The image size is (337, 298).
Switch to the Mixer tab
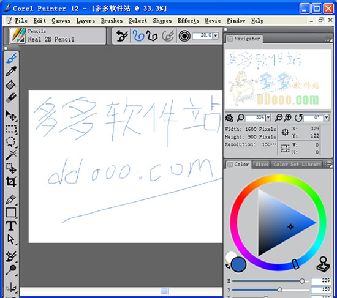(x=262, y=165)
